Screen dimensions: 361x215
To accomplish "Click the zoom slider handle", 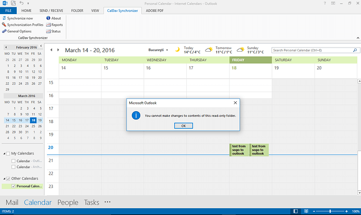I will (x=330, y=211).
